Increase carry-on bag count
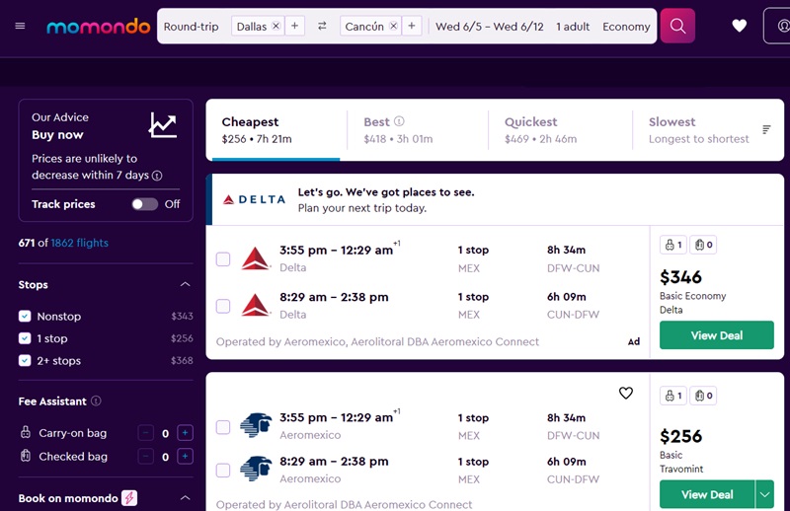This screenshot has width=790, height=511. 185,433
